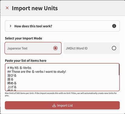Image resolution: width=125 pixels, height=114 pixels.
Task: Click the line '浴びる' in the list
Action: pyautogui.click(x=12, y=75)
